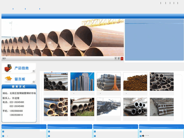The image size is (184, 138).
Task: Switch slideshow to slide 2
Action: click(x=119, y=58)
